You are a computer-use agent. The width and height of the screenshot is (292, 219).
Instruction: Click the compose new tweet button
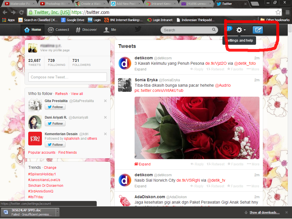click(x=258, y=30)
